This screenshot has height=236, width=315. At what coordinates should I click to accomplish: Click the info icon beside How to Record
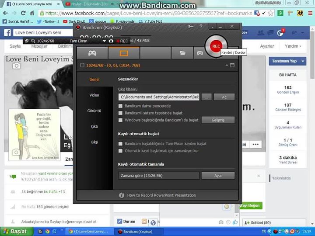click(122, 195)
